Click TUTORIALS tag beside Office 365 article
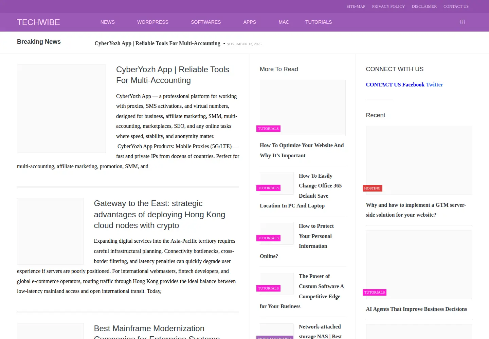 point(268,188)
